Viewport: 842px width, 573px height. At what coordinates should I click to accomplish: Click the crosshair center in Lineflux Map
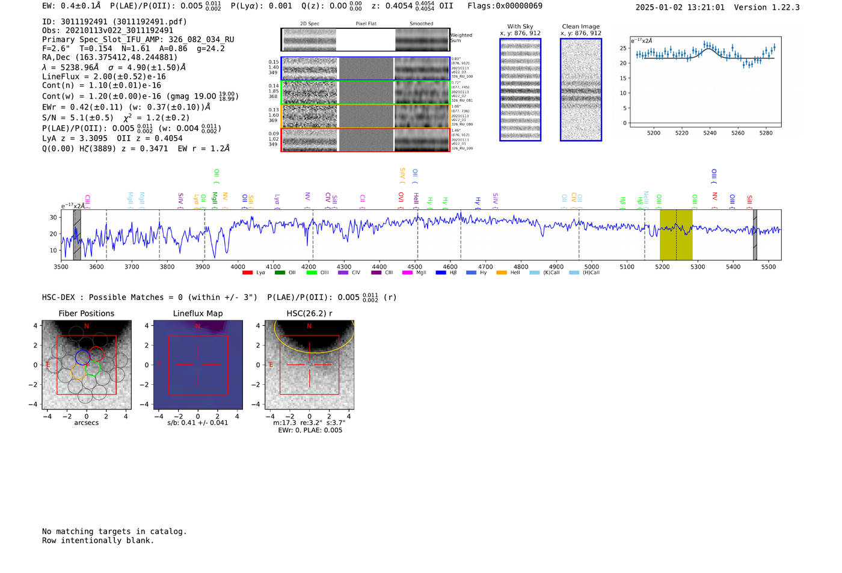click(198, 364)
